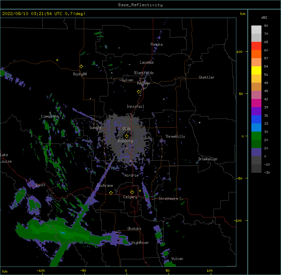Pick the 30 dBZ green legend swatch
Viewport: 281px width, 275px height.
coord(256,136)
